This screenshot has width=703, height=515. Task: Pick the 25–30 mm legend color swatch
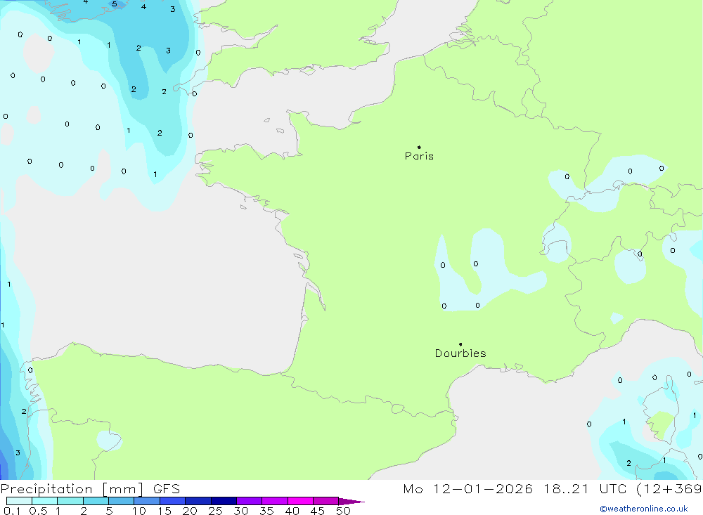224,501
